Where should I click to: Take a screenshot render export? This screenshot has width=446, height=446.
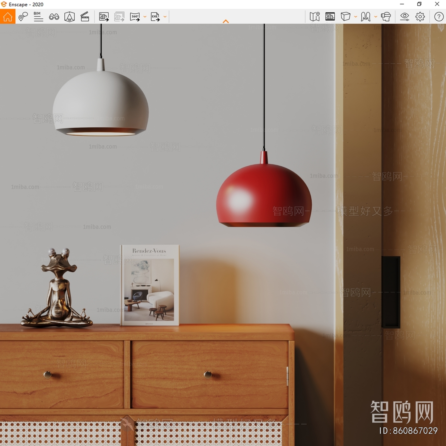point(104,17)
